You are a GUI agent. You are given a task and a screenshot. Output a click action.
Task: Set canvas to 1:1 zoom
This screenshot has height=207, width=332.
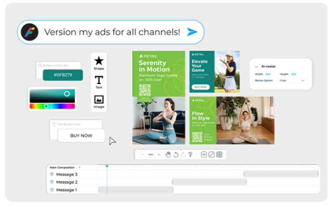(x=204, y=155)
